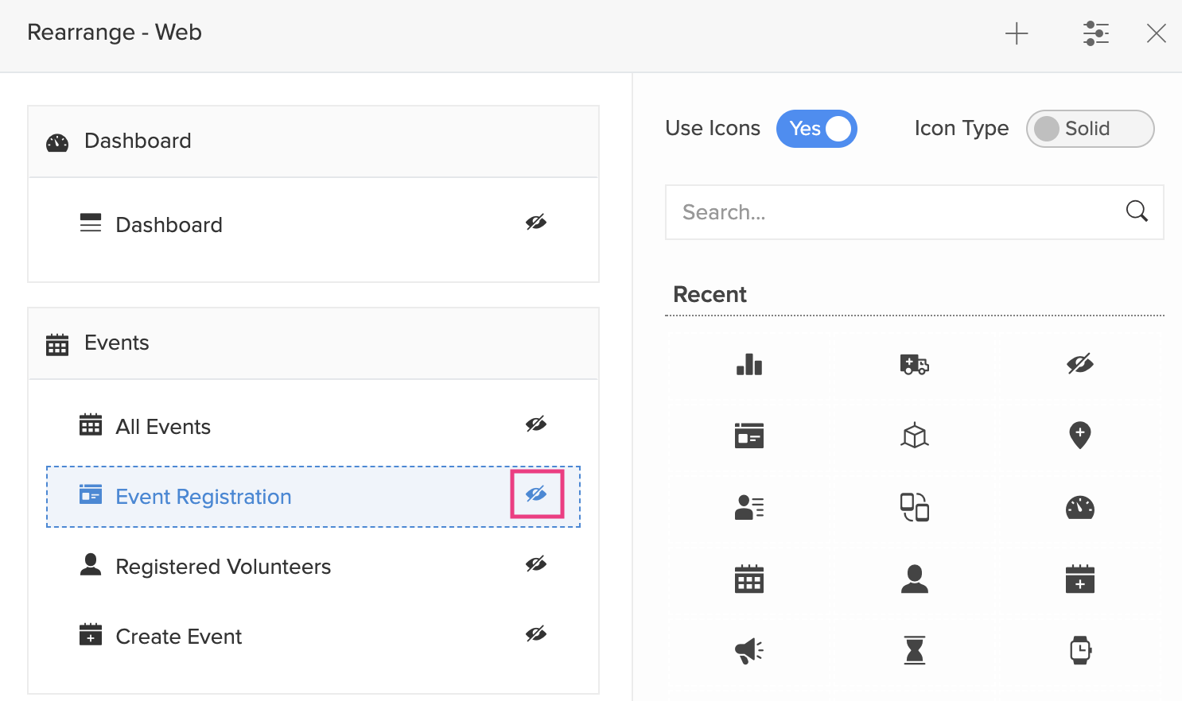Select the Create Event menu item

(179, 637)
